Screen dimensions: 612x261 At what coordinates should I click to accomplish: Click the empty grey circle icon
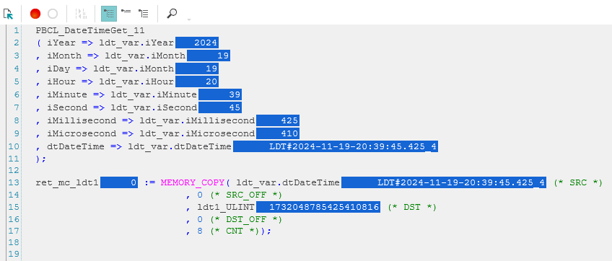point(53,14)
